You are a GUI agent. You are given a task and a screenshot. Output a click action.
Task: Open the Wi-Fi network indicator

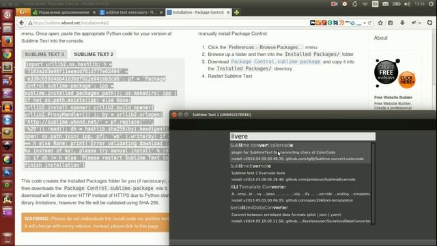[365, 4]
